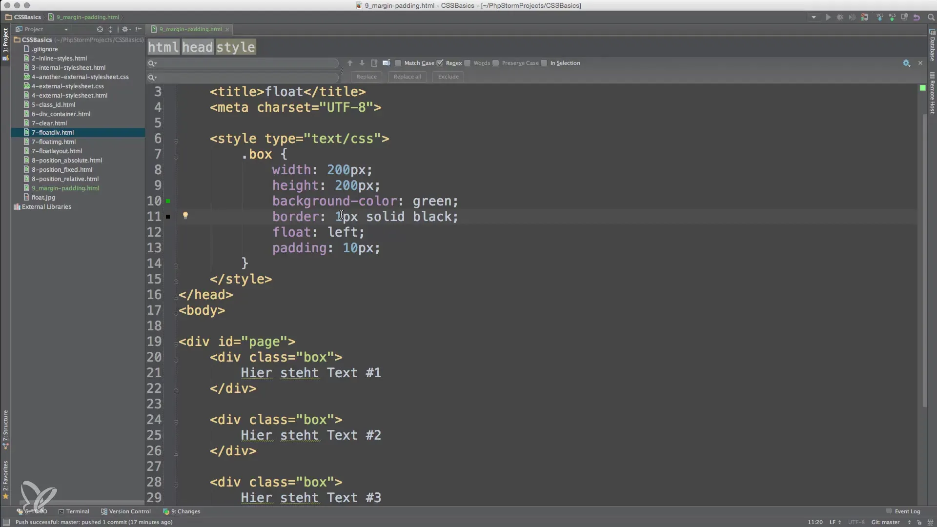This screenshot has height=527, width=937.
Task: Open Search Everywhere magnifier icon
Action: [x=931, y=17]
